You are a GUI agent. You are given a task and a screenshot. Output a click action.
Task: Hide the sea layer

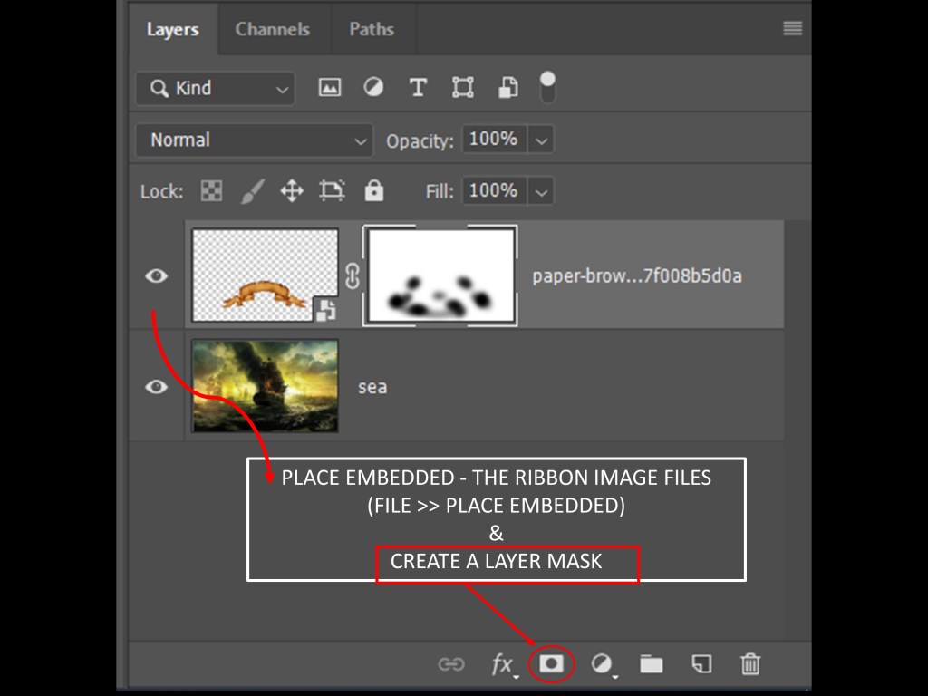[x=157, y=387]
